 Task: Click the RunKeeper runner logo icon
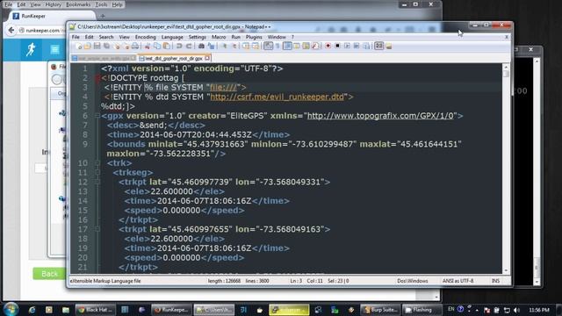click(x=31, y=49)
